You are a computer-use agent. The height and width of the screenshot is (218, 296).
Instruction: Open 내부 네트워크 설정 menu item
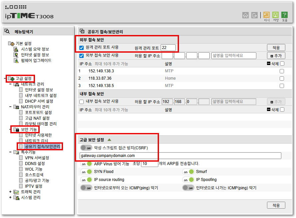[x=41, y=96]
